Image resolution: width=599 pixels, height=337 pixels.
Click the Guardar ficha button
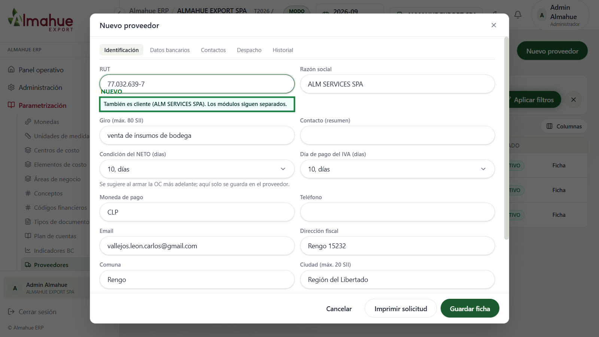470,309
